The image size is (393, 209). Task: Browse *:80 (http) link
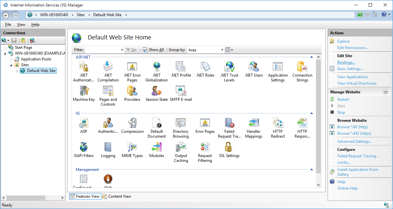point(352,127)
